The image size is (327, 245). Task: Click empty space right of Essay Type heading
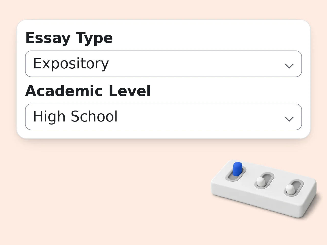coord(207,38)
